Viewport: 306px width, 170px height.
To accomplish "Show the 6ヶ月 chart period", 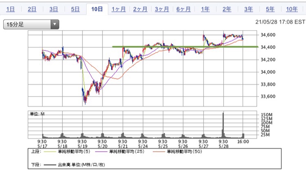I will (183, 9).
